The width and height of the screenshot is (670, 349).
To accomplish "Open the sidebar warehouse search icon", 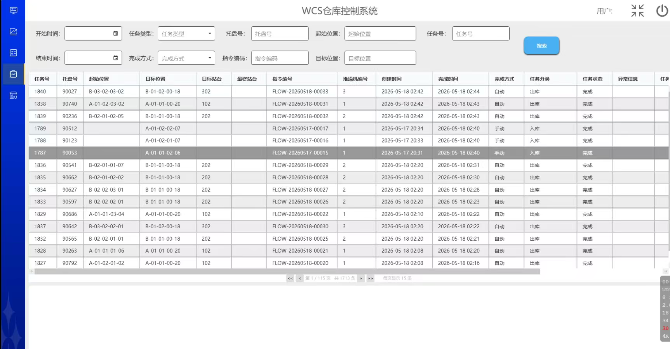I will tap(14, 95).
